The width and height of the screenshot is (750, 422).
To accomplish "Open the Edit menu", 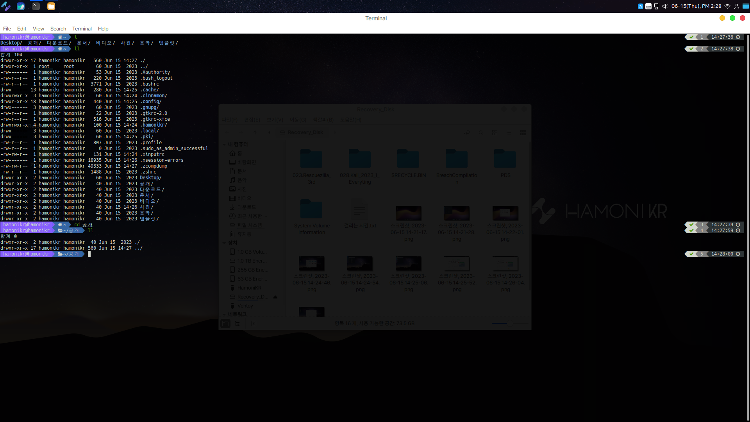I will [21, 29].
